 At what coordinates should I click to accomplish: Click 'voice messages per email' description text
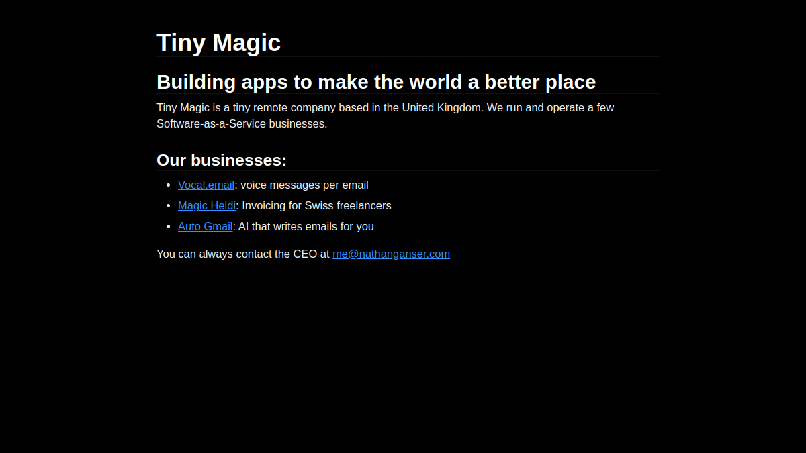304,185
